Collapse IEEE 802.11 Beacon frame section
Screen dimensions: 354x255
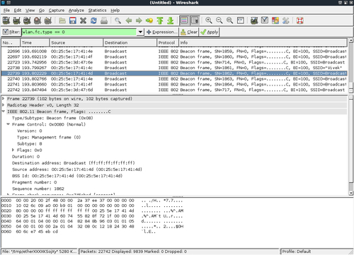tap(4, 112)
